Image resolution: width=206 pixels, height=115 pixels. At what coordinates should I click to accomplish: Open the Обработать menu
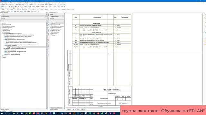click(22, 3)
